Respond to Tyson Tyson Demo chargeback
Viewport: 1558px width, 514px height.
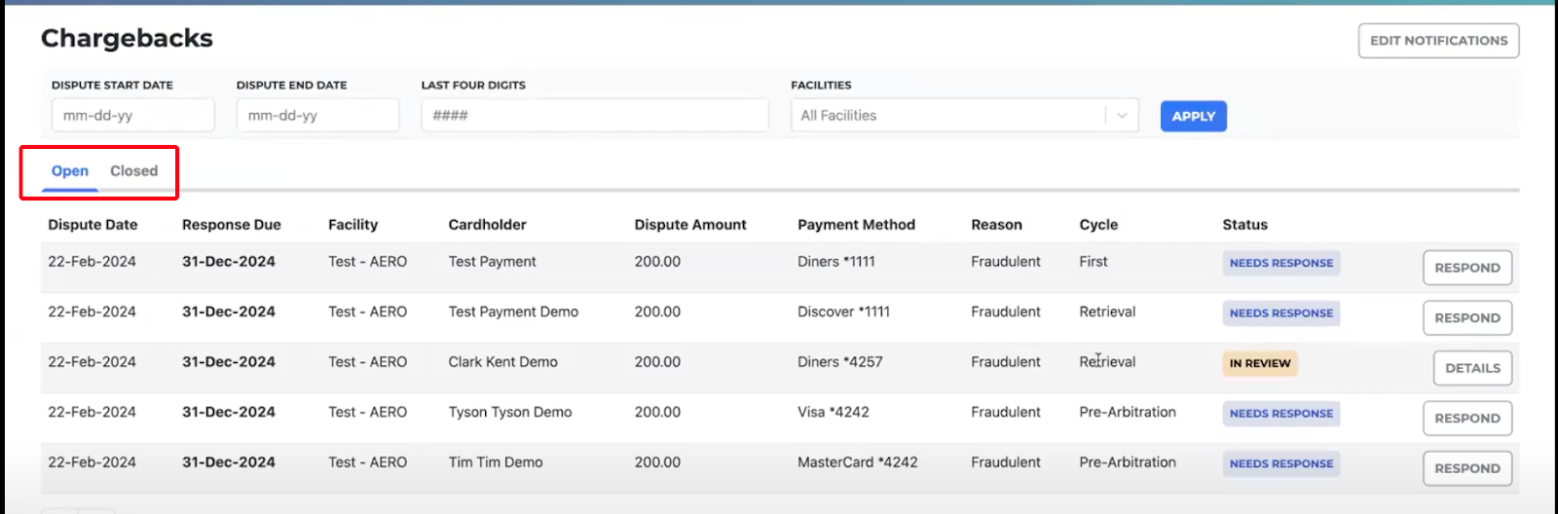click(1466, 419)
